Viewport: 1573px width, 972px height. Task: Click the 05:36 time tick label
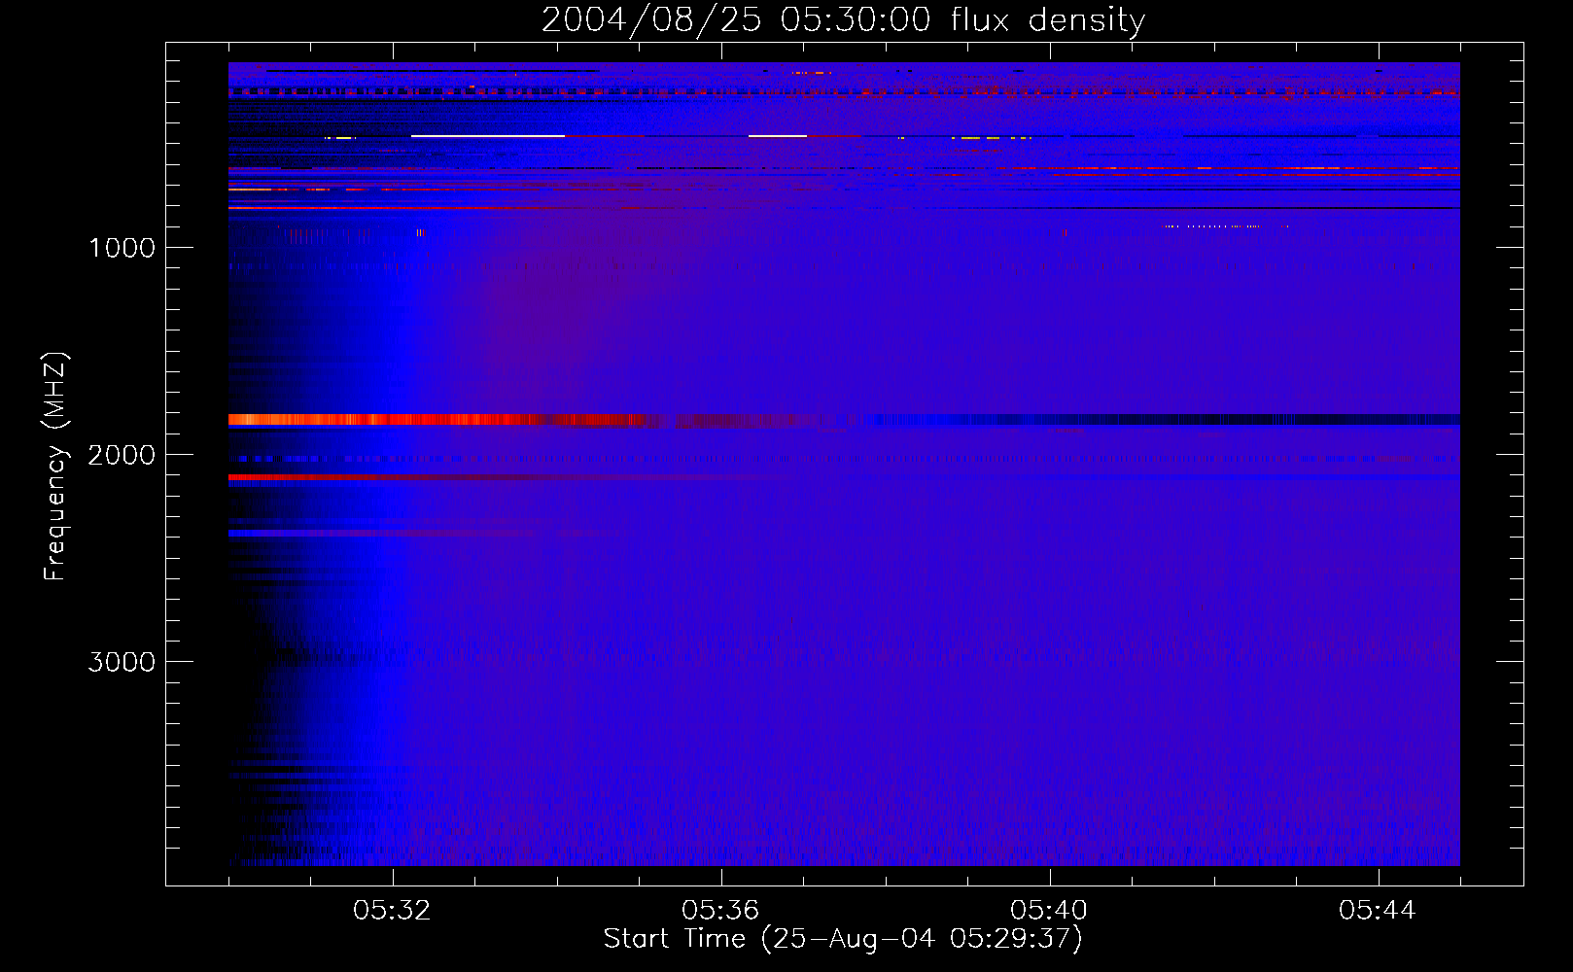tap(720, 911)
